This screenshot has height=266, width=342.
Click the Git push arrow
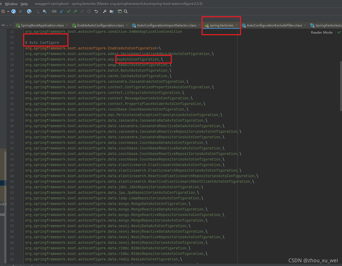pyautogui.click(x=75, y=11)
